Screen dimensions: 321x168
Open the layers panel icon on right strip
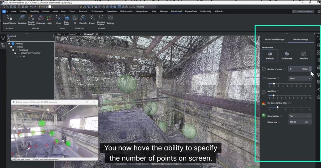[x=318, y=45]
